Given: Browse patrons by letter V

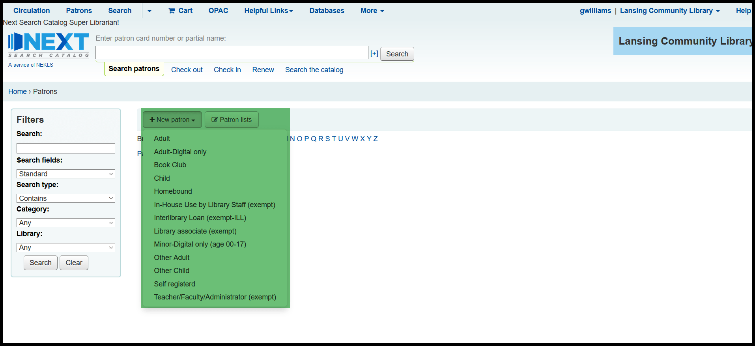Looking at the screenshot, I should click(x=347, y=139).
